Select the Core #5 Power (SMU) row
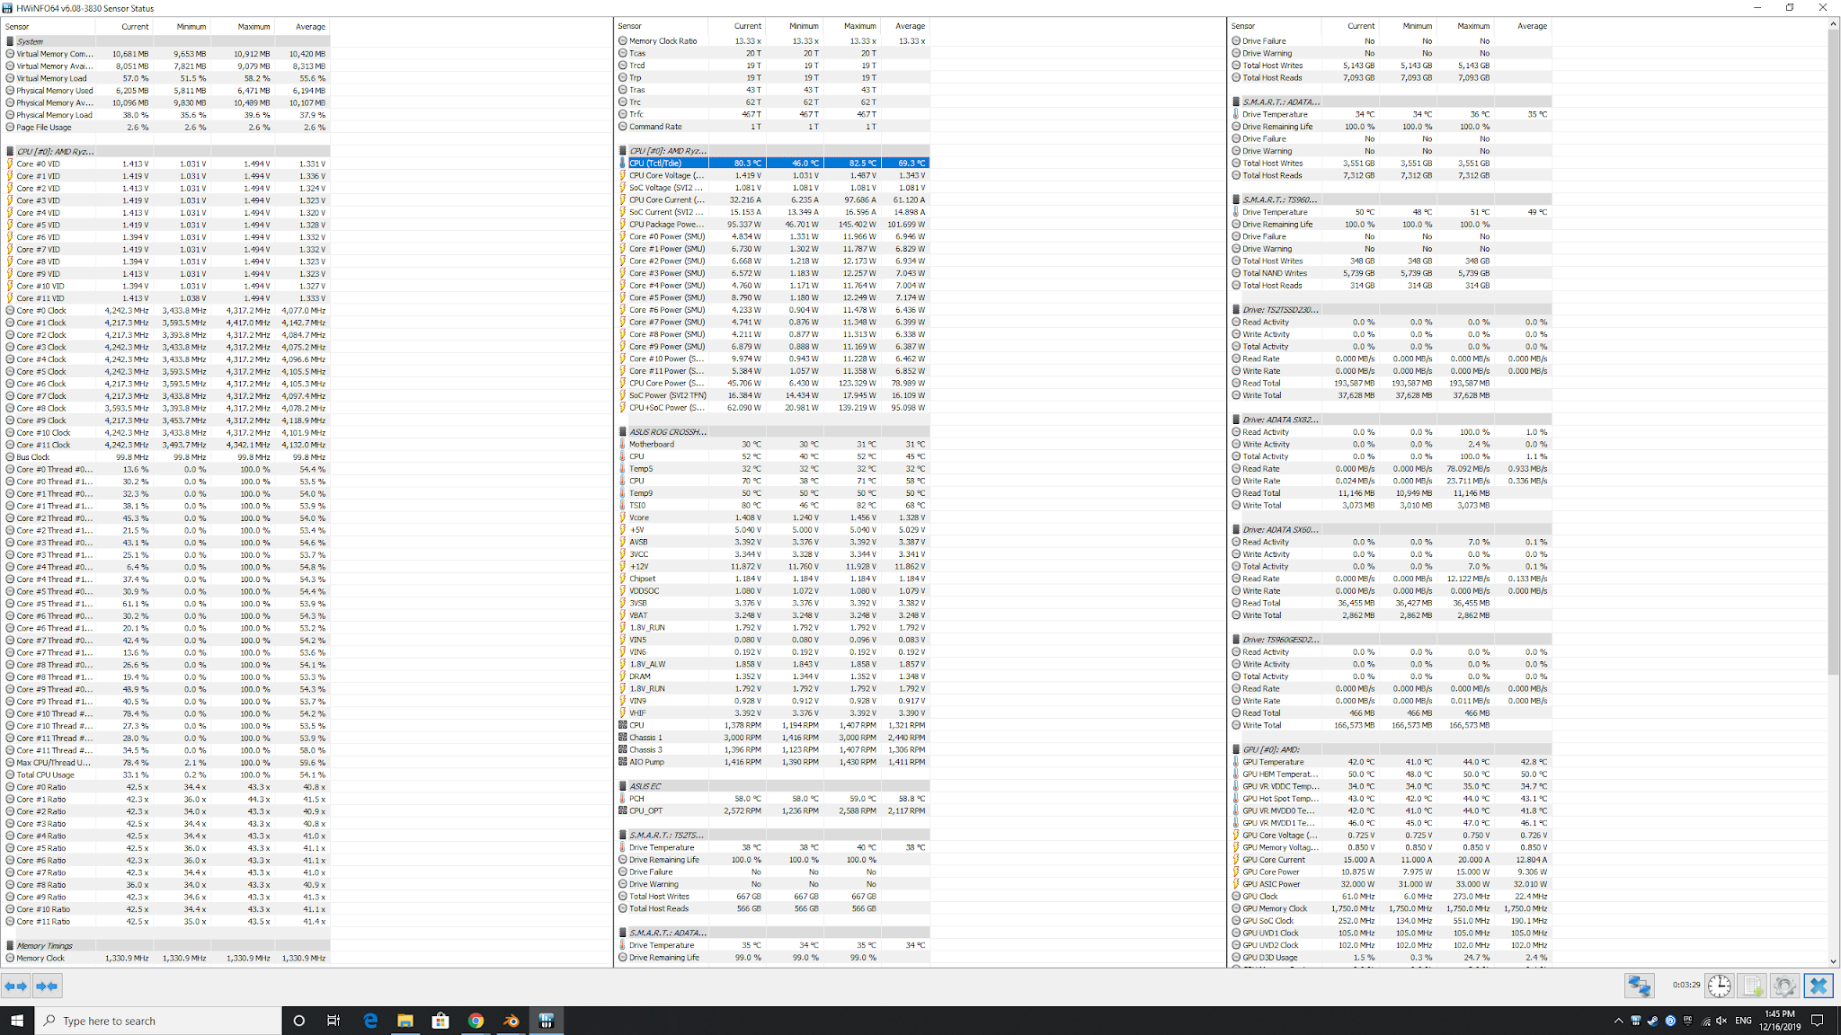Screen dimensions: 1841x1035 pyautogui.click(x=773, y=297)
